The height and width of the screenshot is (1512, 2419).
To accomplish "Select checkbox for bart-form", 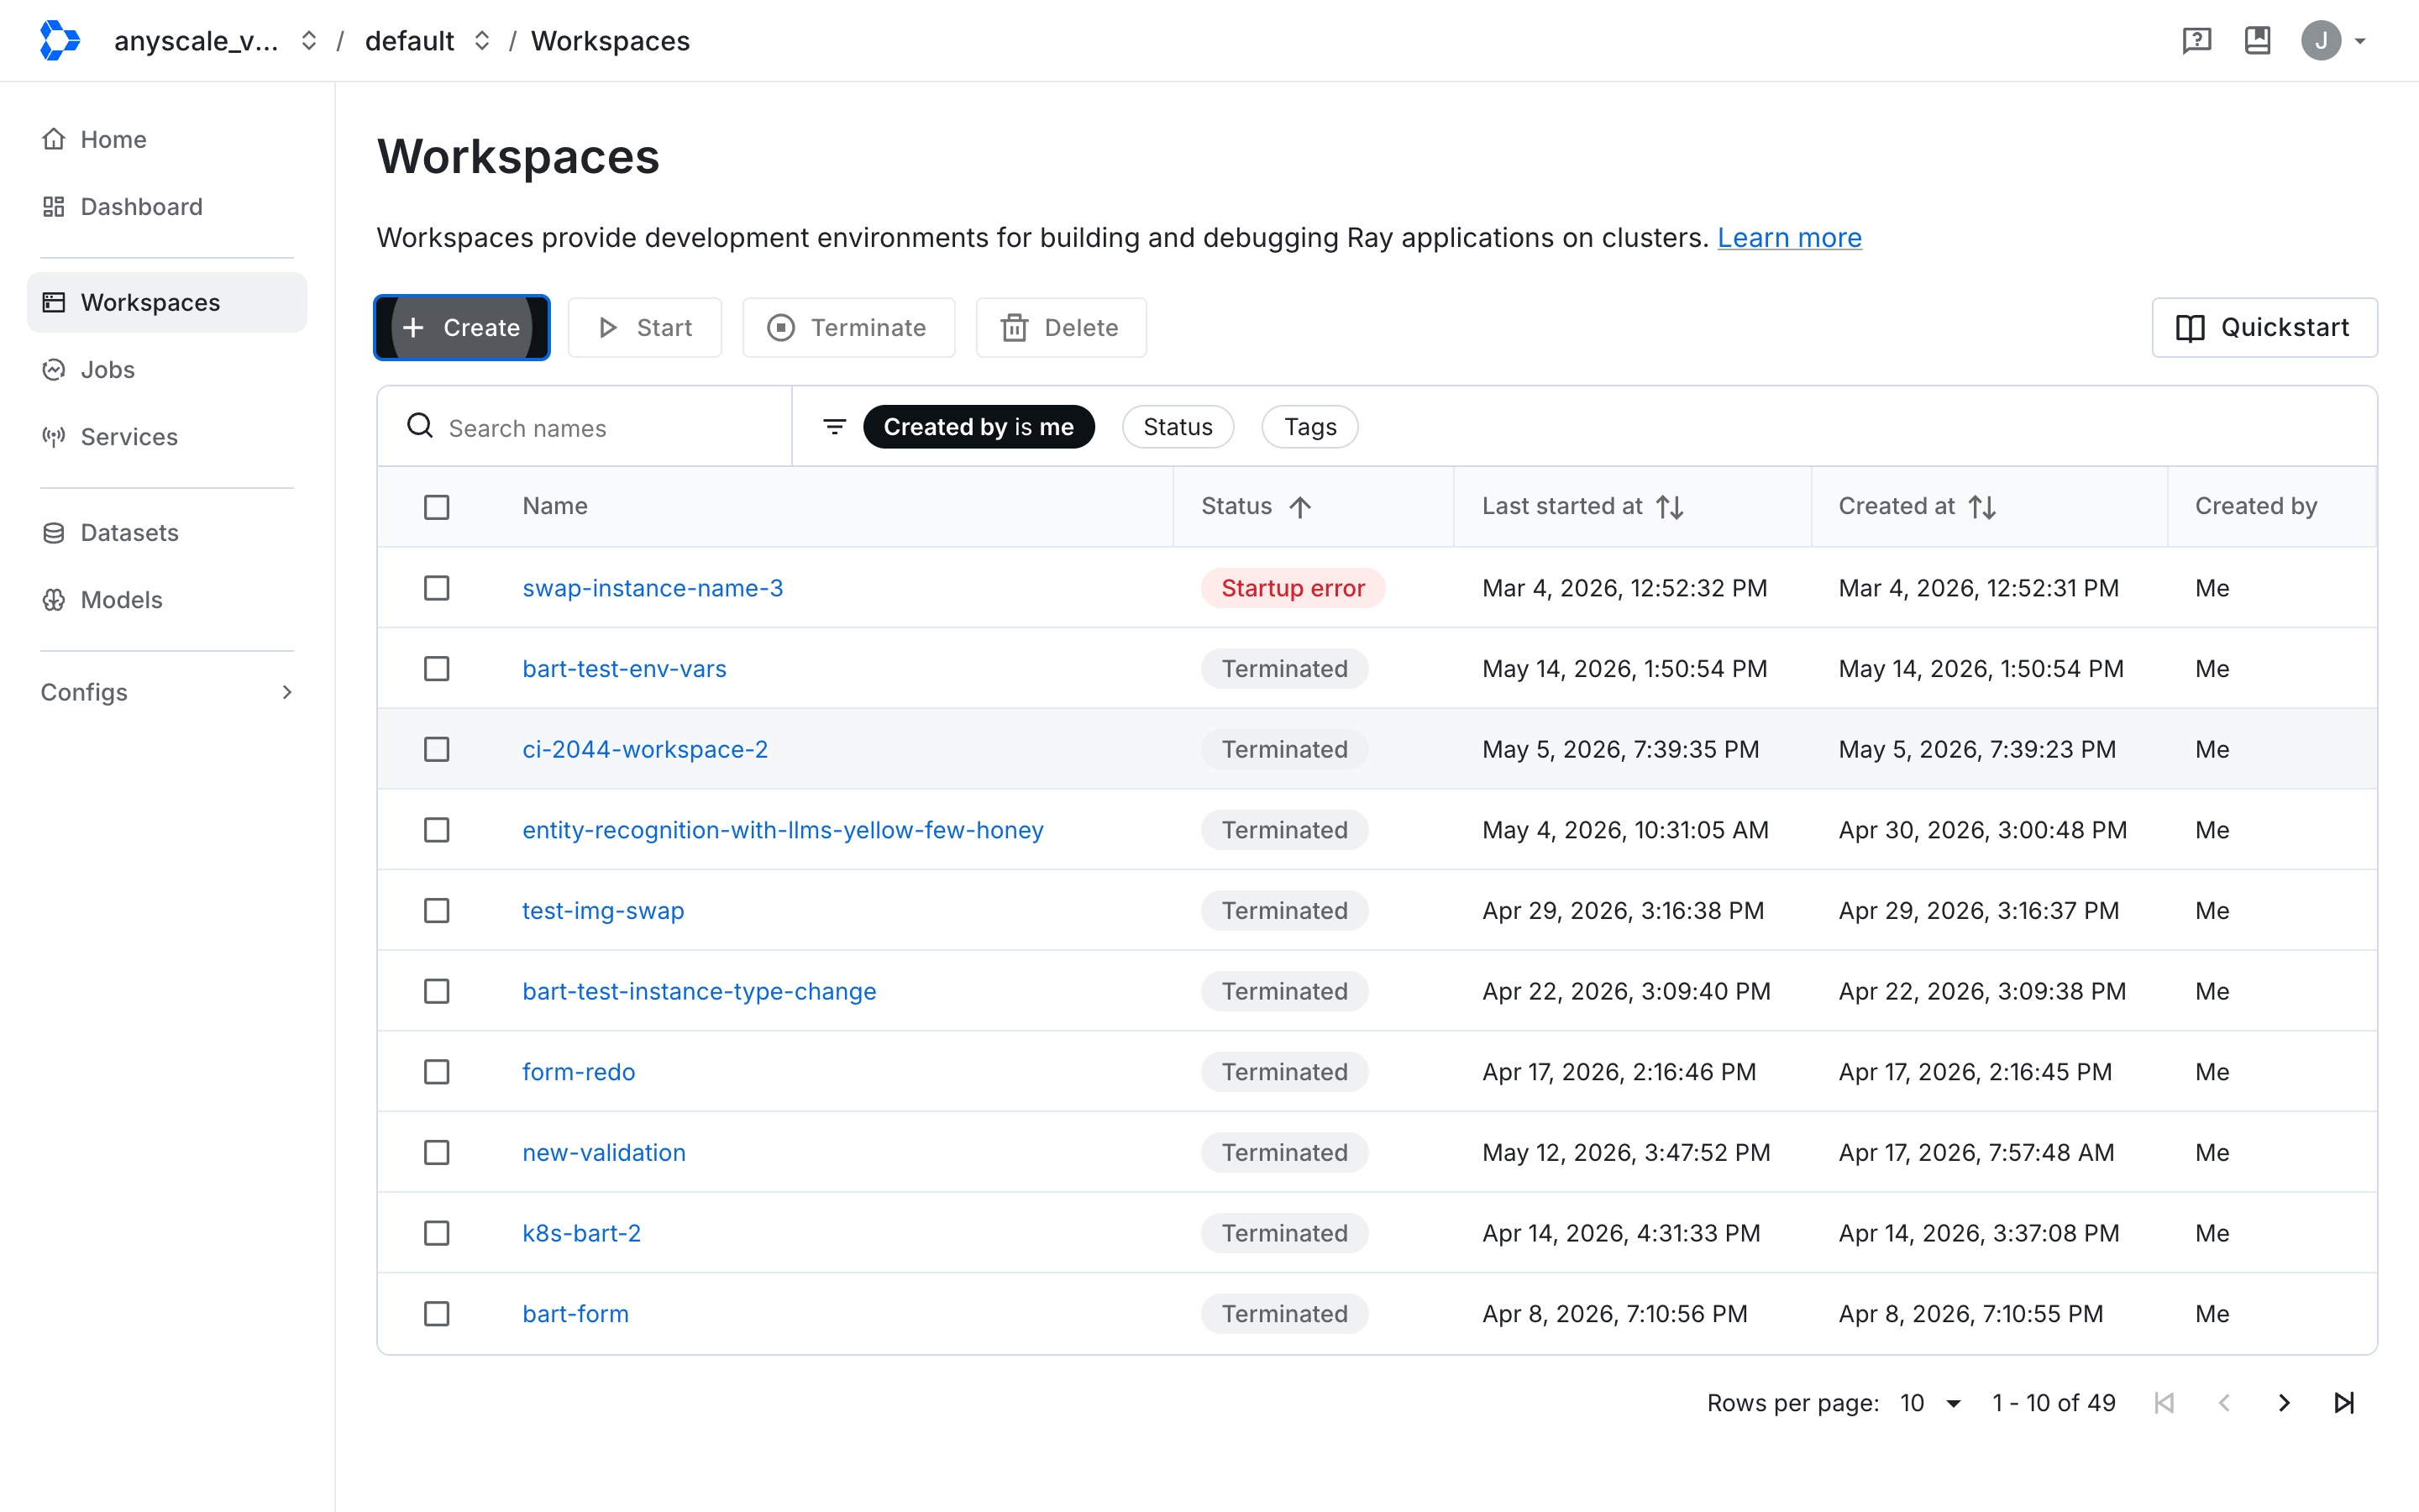I will pyautogui.click(x=437, y=1314).
